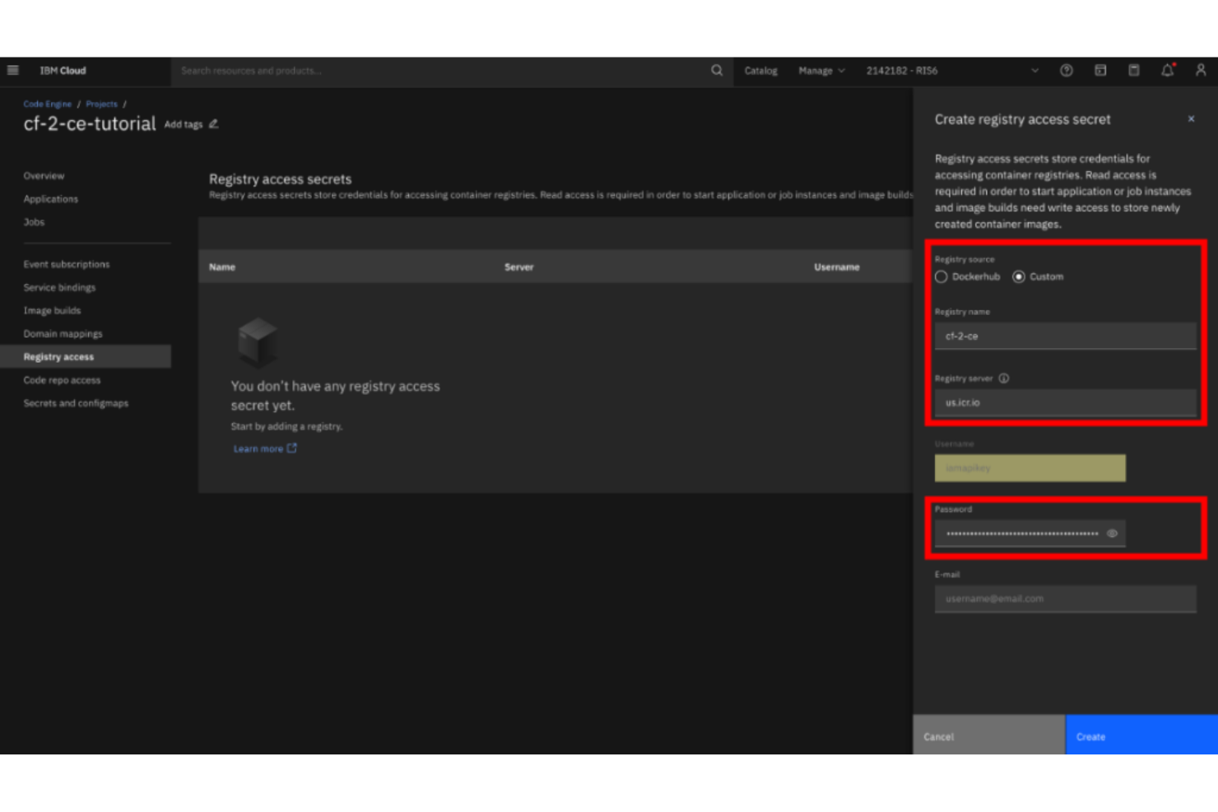Image resolution: width=1218 pixels, height=812 pixels.
Task: Select the Dockerhub registry source
Action: pyautogui.click(x=941, y=276)
